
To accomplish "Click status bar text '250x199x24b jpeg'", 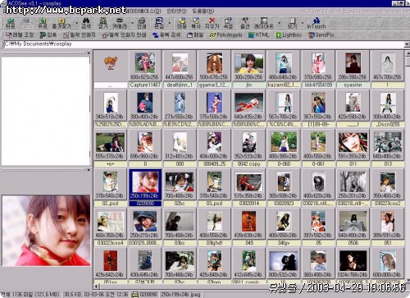I will click(180, 295).
